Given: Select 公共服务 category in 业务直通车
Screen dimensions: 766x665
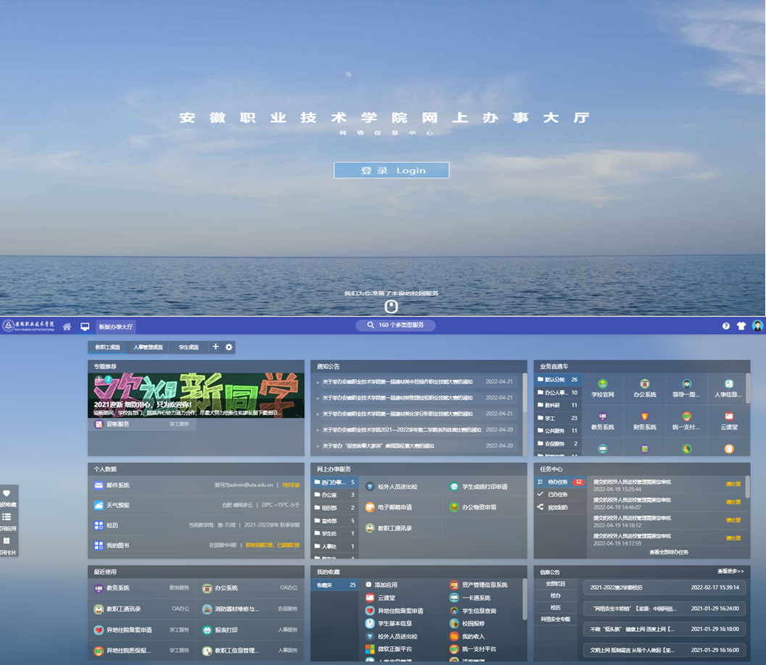Looking at the screenshot, I should pyautogui.click(x=557, y=431).
